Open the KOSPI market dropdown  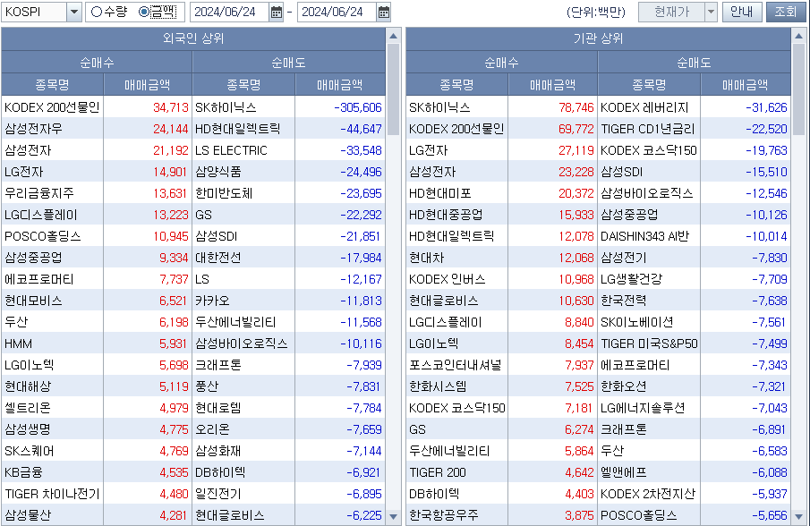(x=74, y=12)
